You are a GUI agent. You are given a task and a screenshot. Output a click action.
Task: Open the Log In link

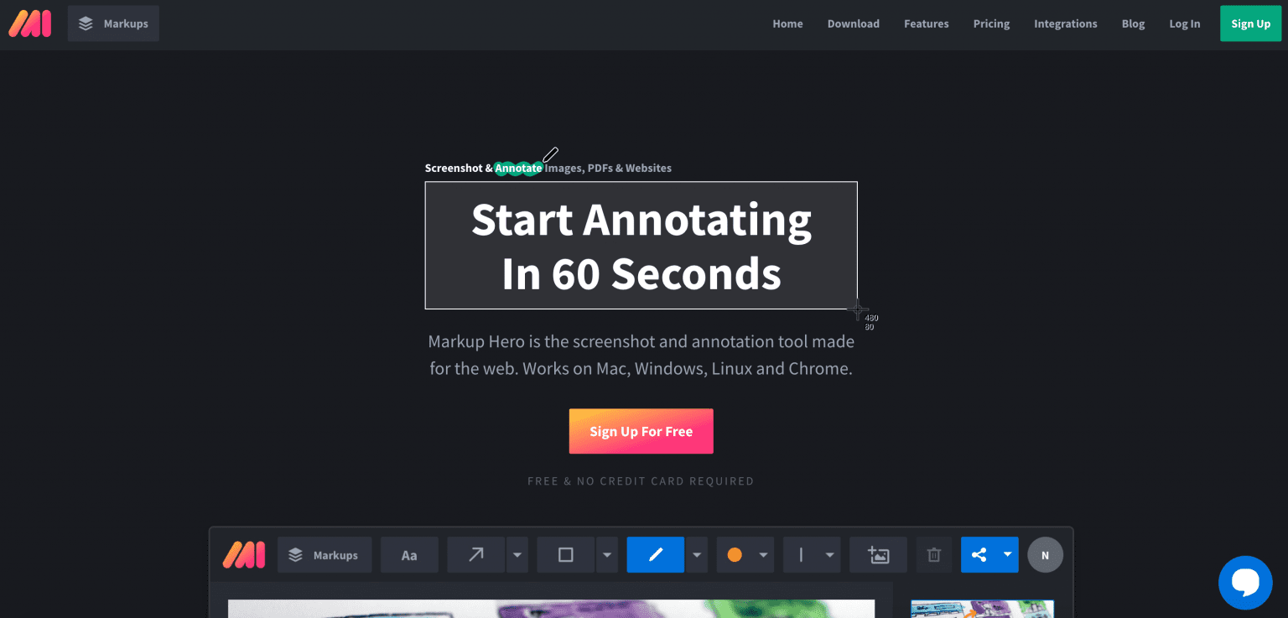[x=1184, y=23]
